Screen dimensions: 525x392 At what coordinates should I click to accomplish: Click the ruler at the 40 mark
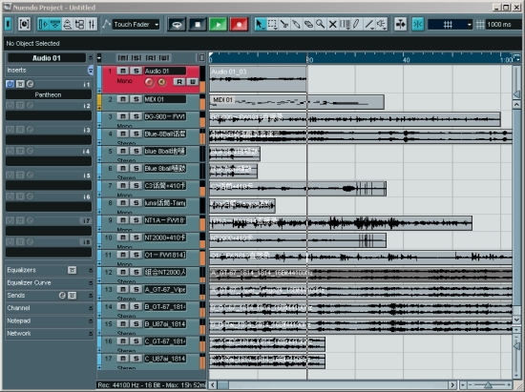click(406, 60)
